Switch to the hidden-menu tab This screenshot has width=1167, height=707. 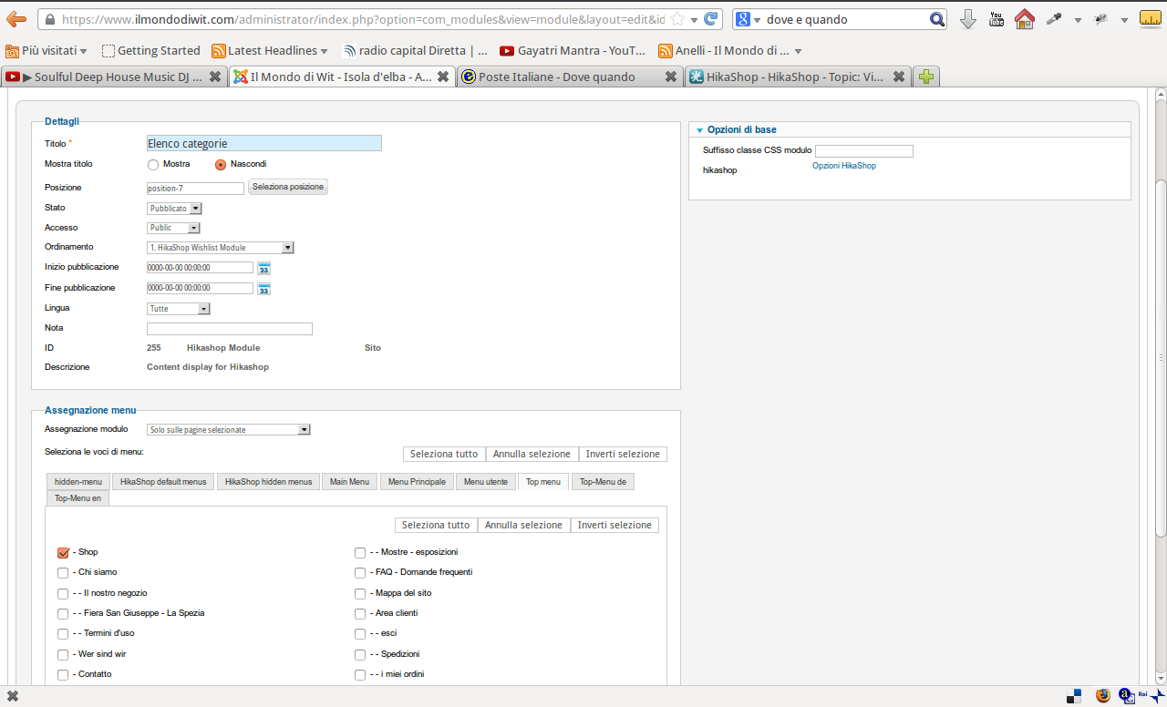(78, 482)
